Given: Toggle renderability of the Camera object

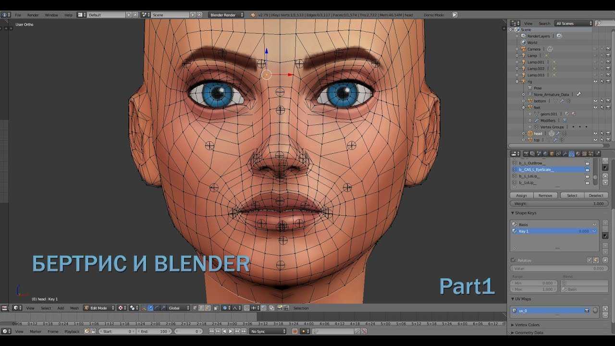Looking at the screenshot, I should coord(608,49).
